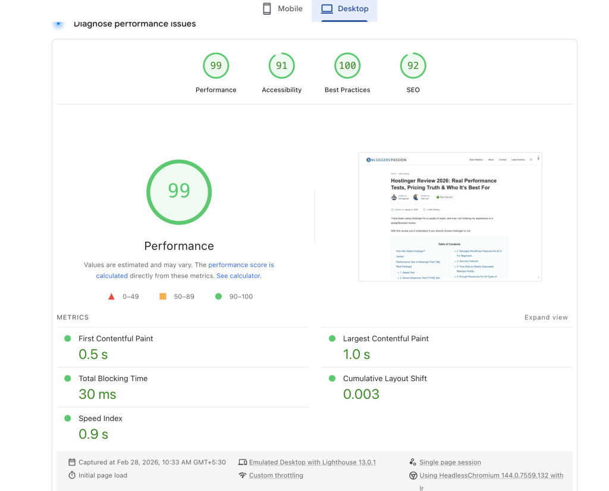Viewport: 609px width, 491px height.
Task: Expand the metrics view
Action: 545,318
